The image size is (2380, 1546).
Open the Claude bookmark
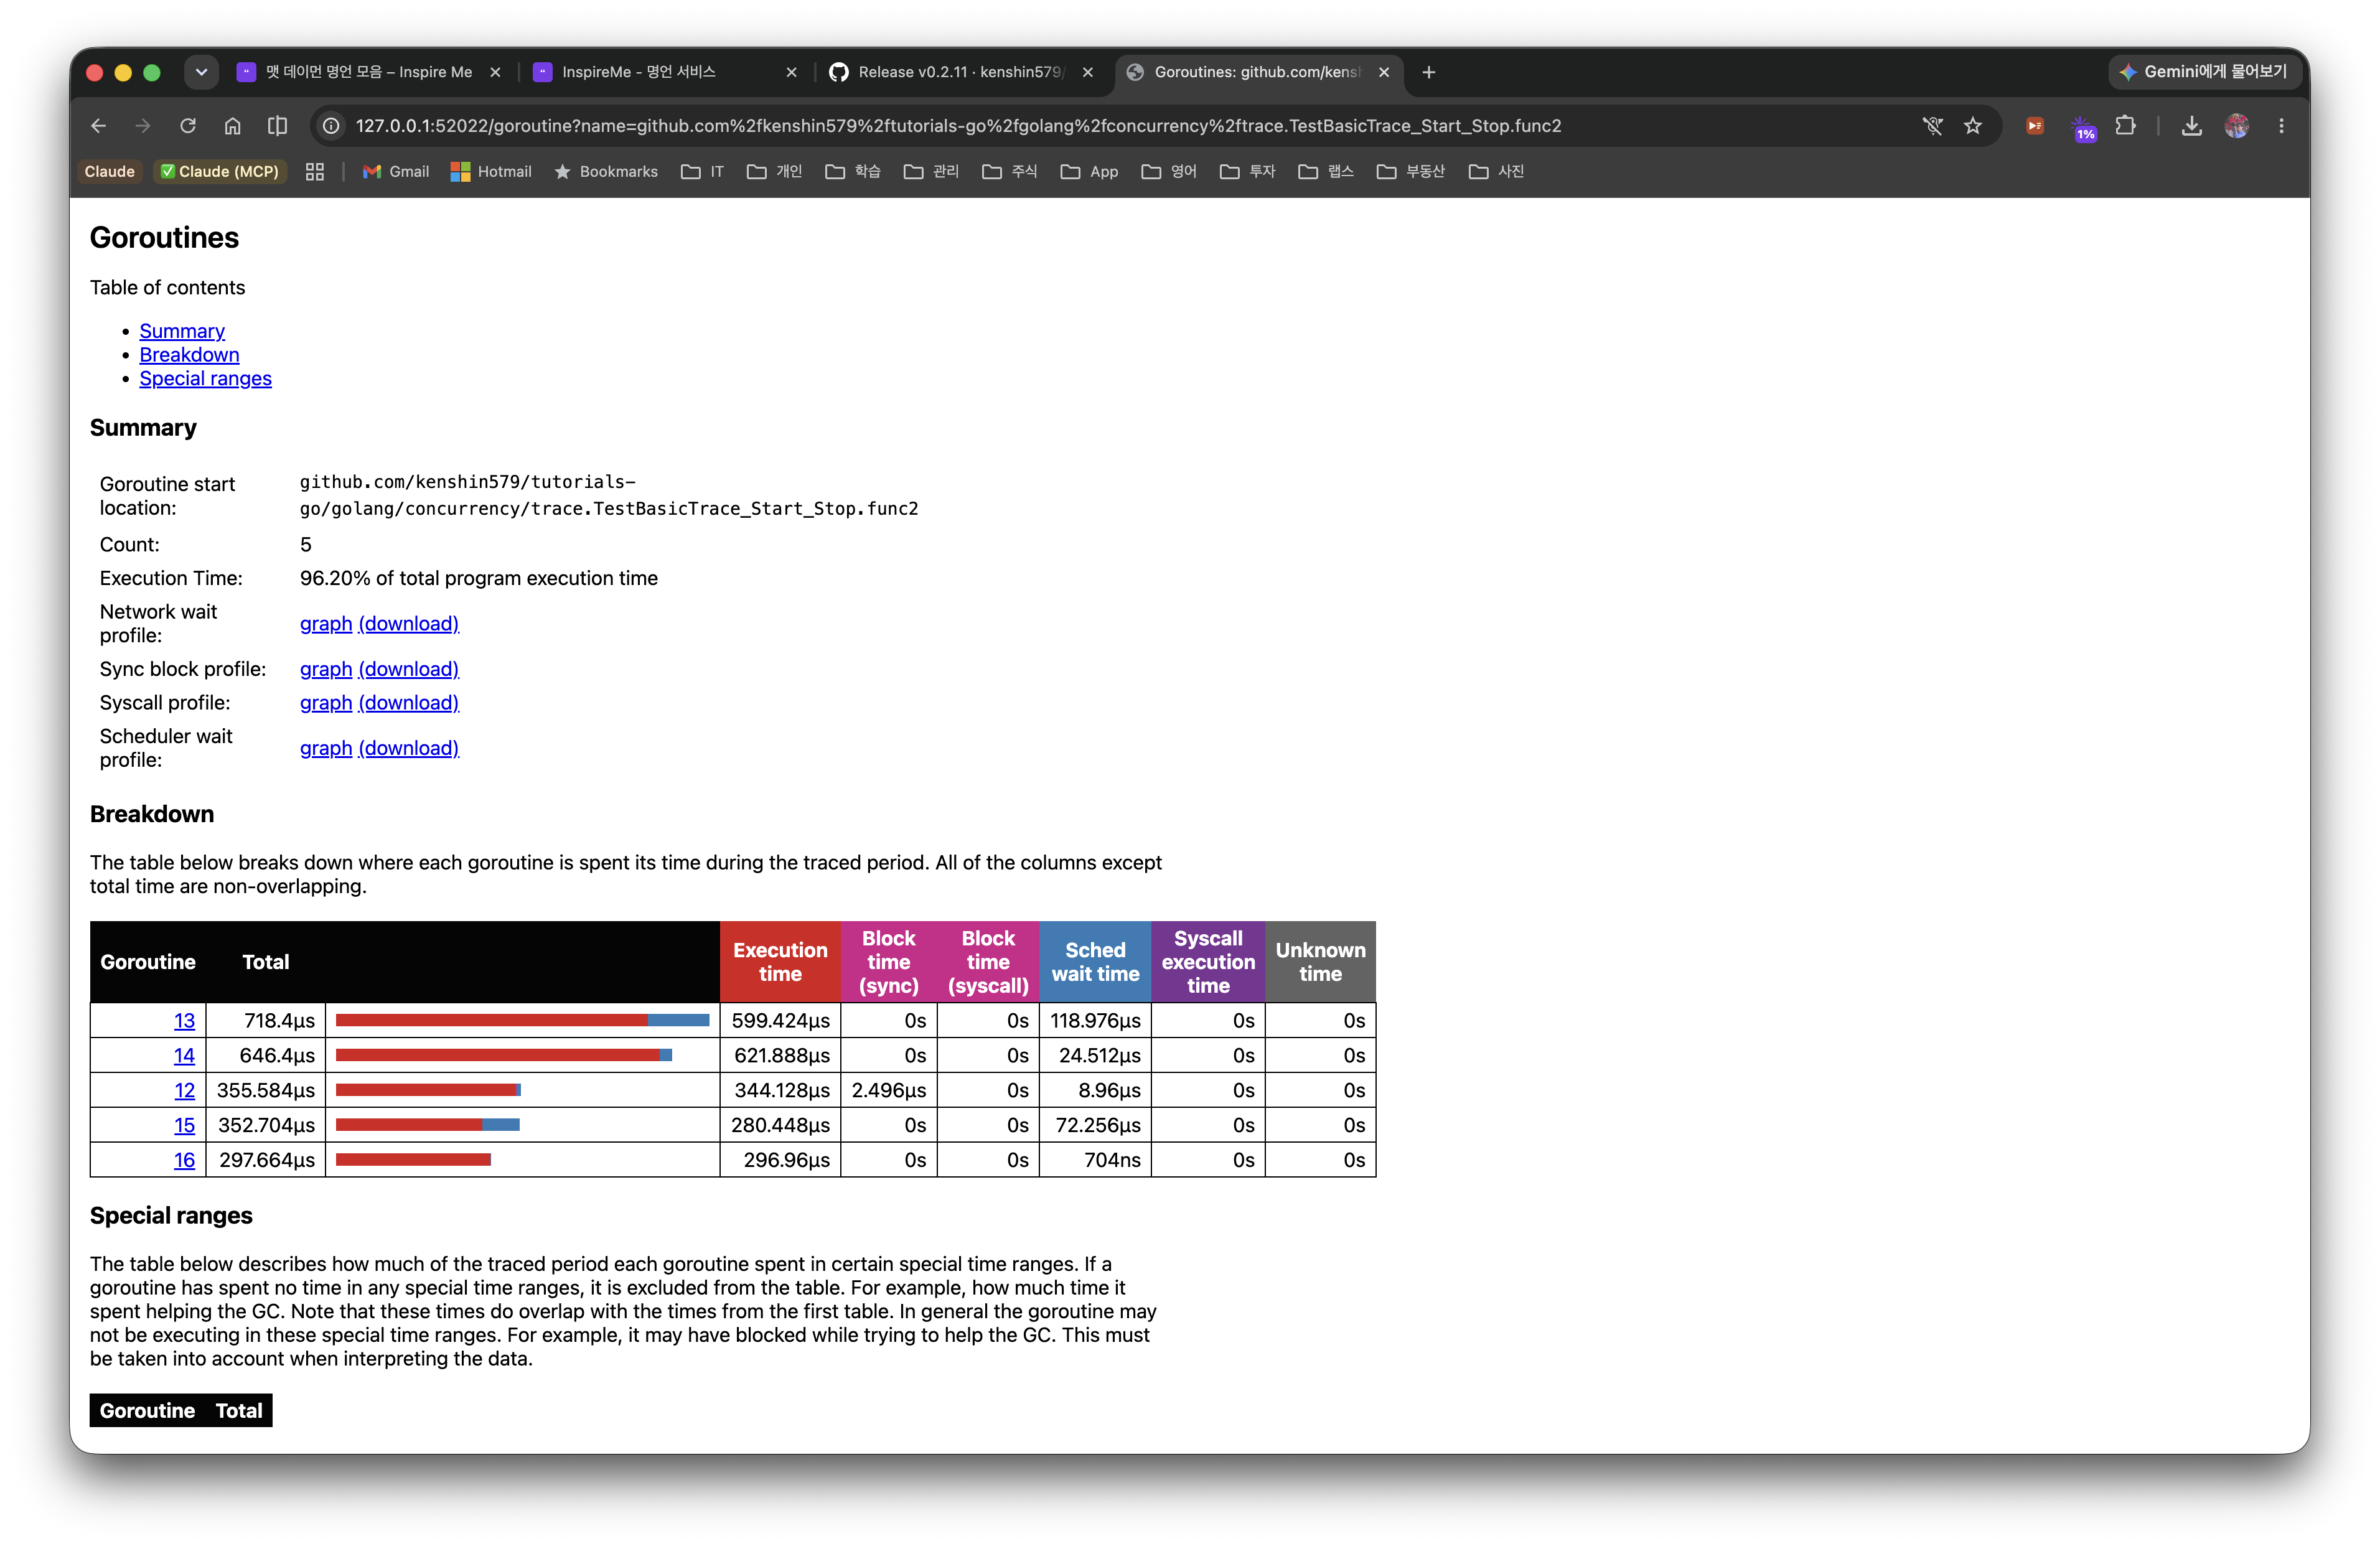(109, 172)
